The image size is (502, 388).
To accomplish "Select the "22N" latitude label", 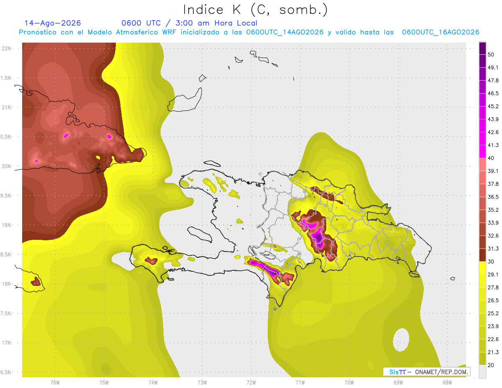I will 6,48.
